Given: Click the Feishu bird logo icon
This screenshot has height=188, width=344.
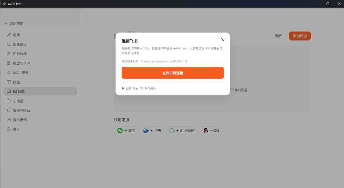Looking at the screenshot, I should pyautogui.click(x=146, y=131).
